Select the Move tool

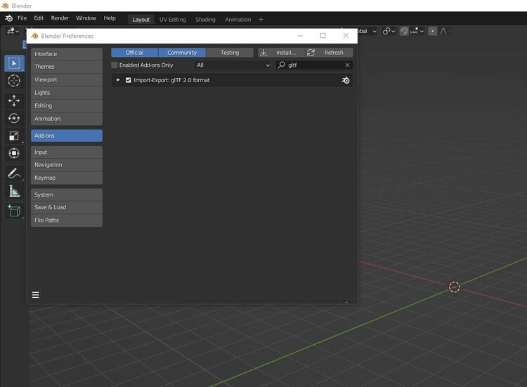pyautogui.click(x=14, y=100)
